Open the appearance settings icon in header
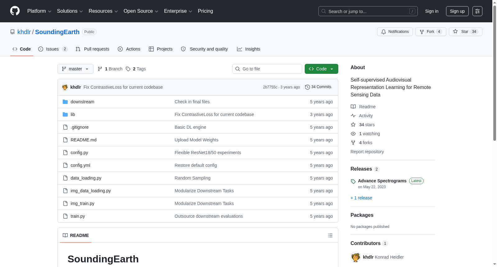The width and height of the screenshot is (497, 267). click(x=477, y=11)
